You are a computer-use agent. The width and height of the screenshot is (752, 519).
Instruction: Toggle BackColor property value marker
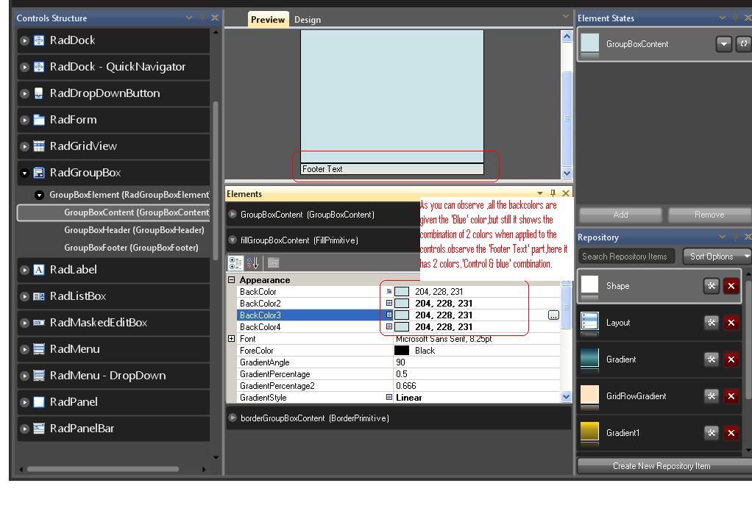[389, 291]
